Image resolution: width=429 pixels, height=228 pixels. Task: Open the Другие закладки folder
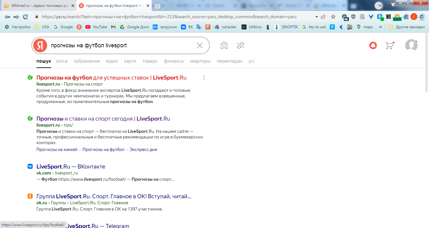(x=407, y=27)
